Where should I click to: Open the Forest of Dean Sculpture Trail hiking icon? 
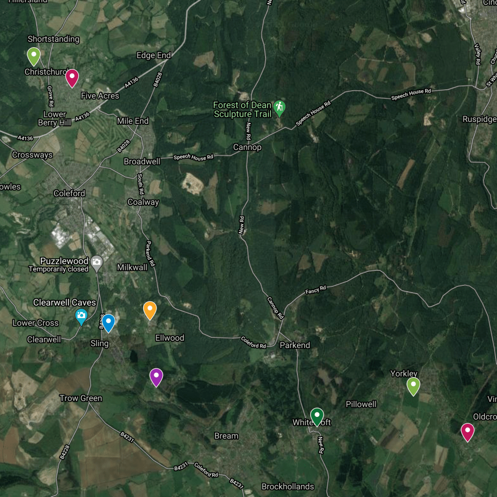(279, 108)
